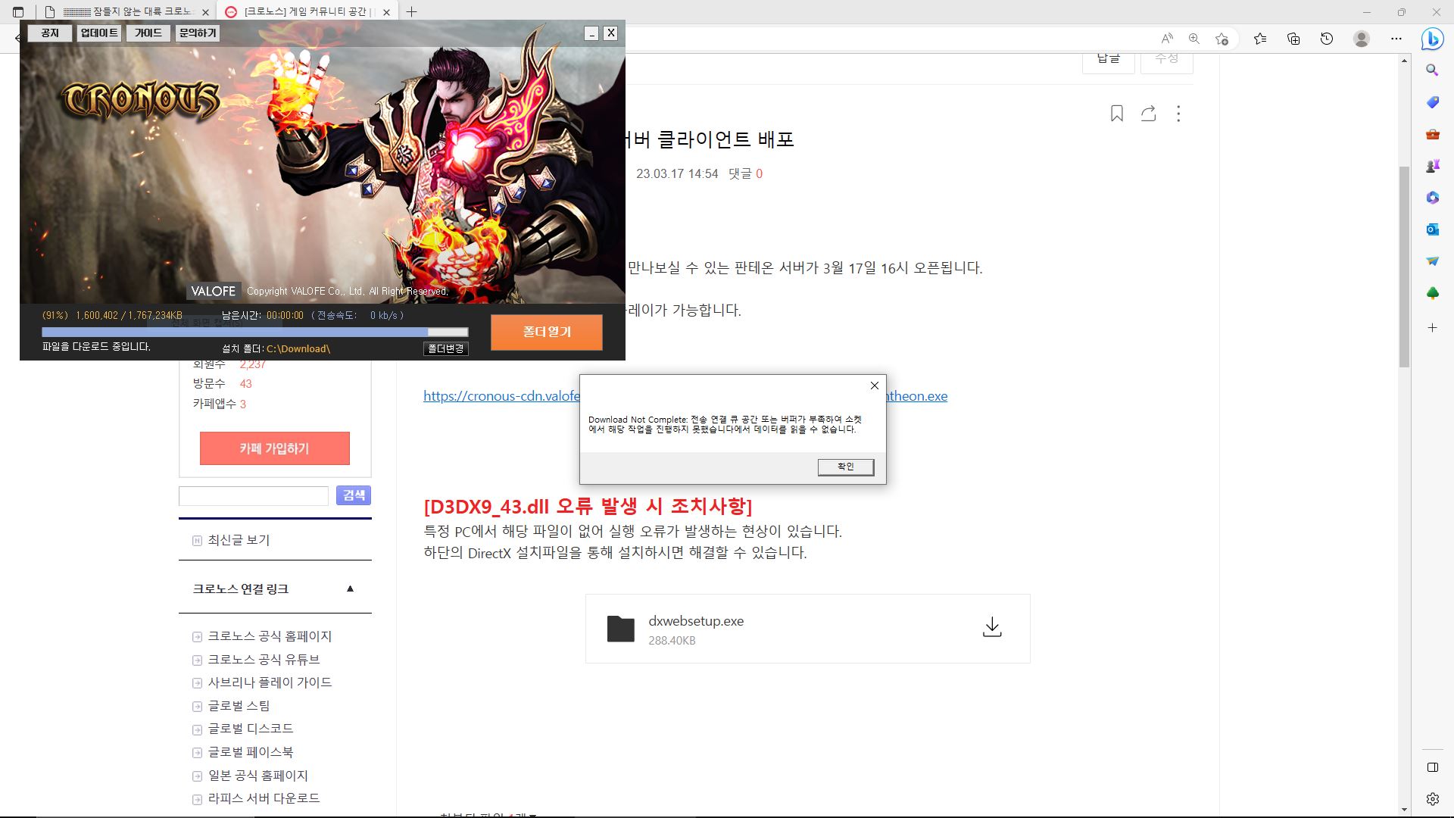Close the 크로노스 게임 커뮤니티 browser tab
The image size is (1454, 818).
click(387, 12)
